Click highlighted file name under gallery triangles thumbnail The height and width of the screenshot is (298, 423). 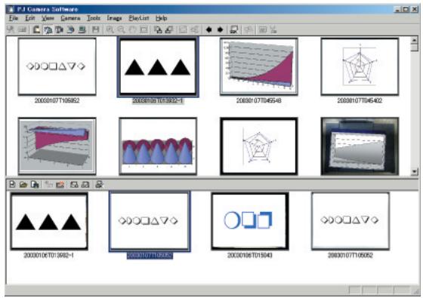[158, 101]
